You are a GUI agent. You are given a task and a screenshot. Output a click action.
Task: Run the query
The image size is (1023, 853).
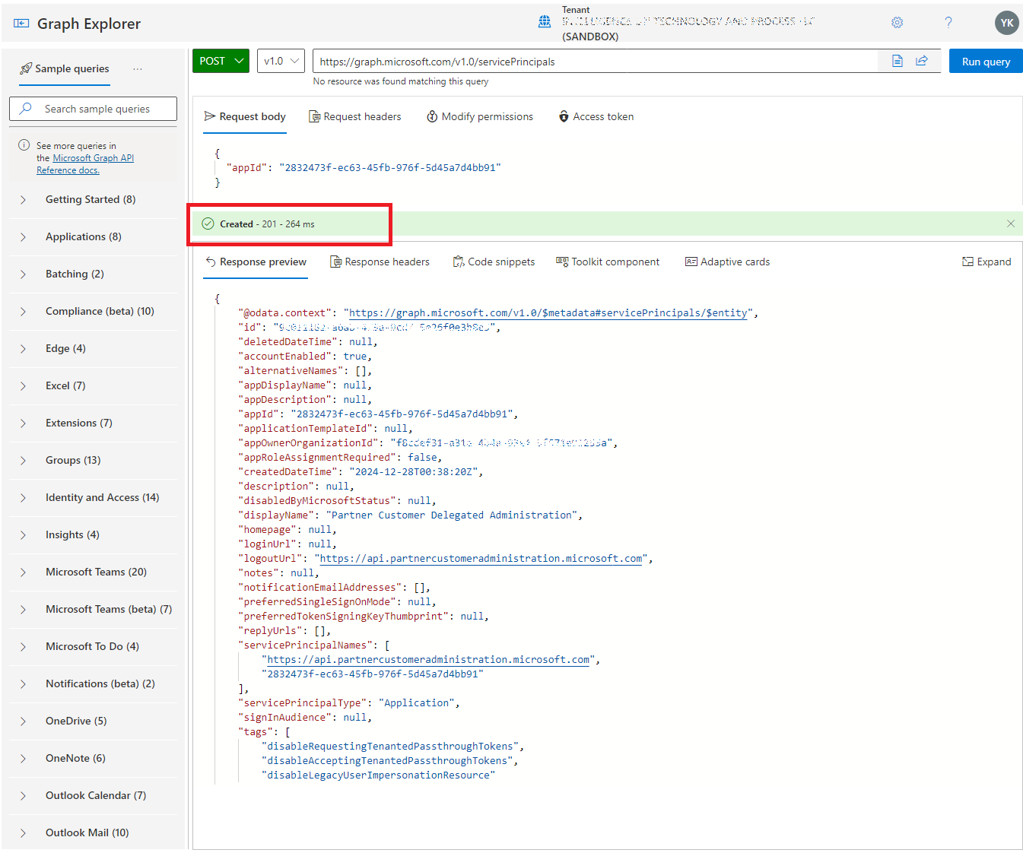pyautogui.click(x=986, y=61)
